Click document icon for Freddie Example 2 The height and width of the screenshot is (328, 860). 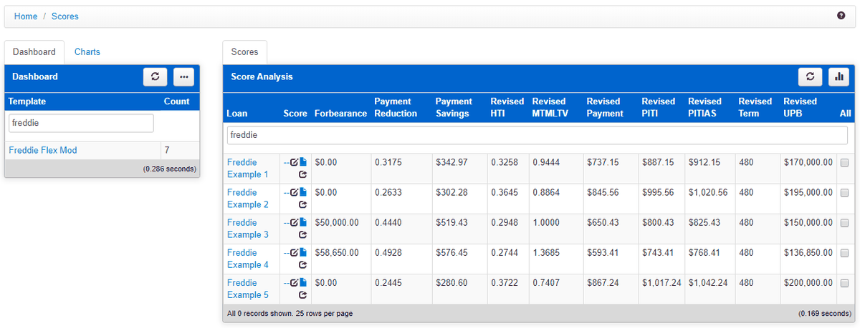[303, 192]
